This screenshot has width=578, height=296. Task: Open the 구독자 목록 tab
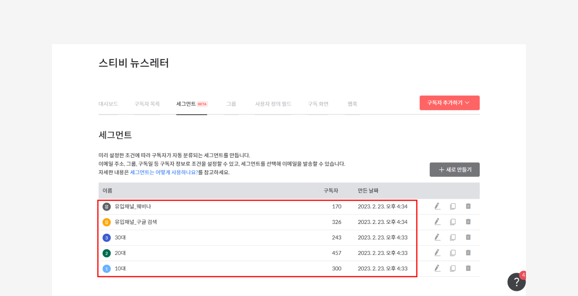click(x=147, y=104)
